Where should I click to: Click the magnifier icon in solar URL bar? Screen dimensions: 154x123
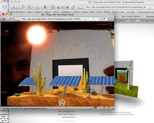90,19
